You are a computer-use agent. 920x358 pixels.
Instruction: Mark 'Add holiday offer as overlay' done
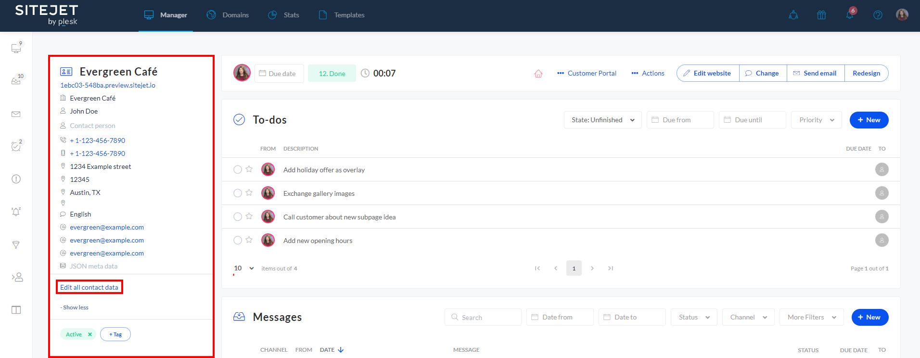coord(238,169)
